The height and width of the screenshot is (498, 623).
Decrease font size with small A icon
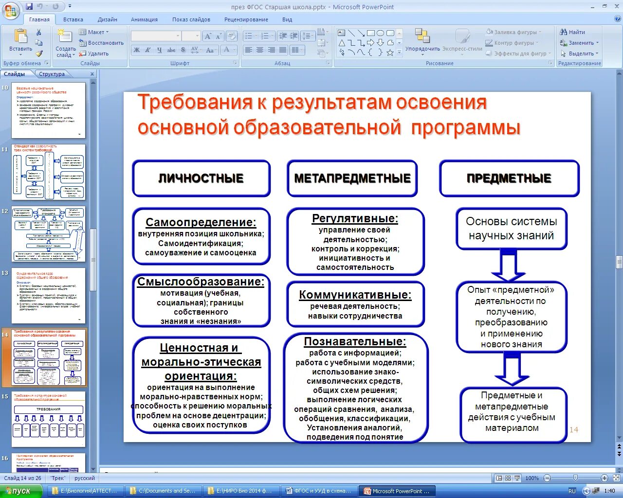click(x=219, y=36)
